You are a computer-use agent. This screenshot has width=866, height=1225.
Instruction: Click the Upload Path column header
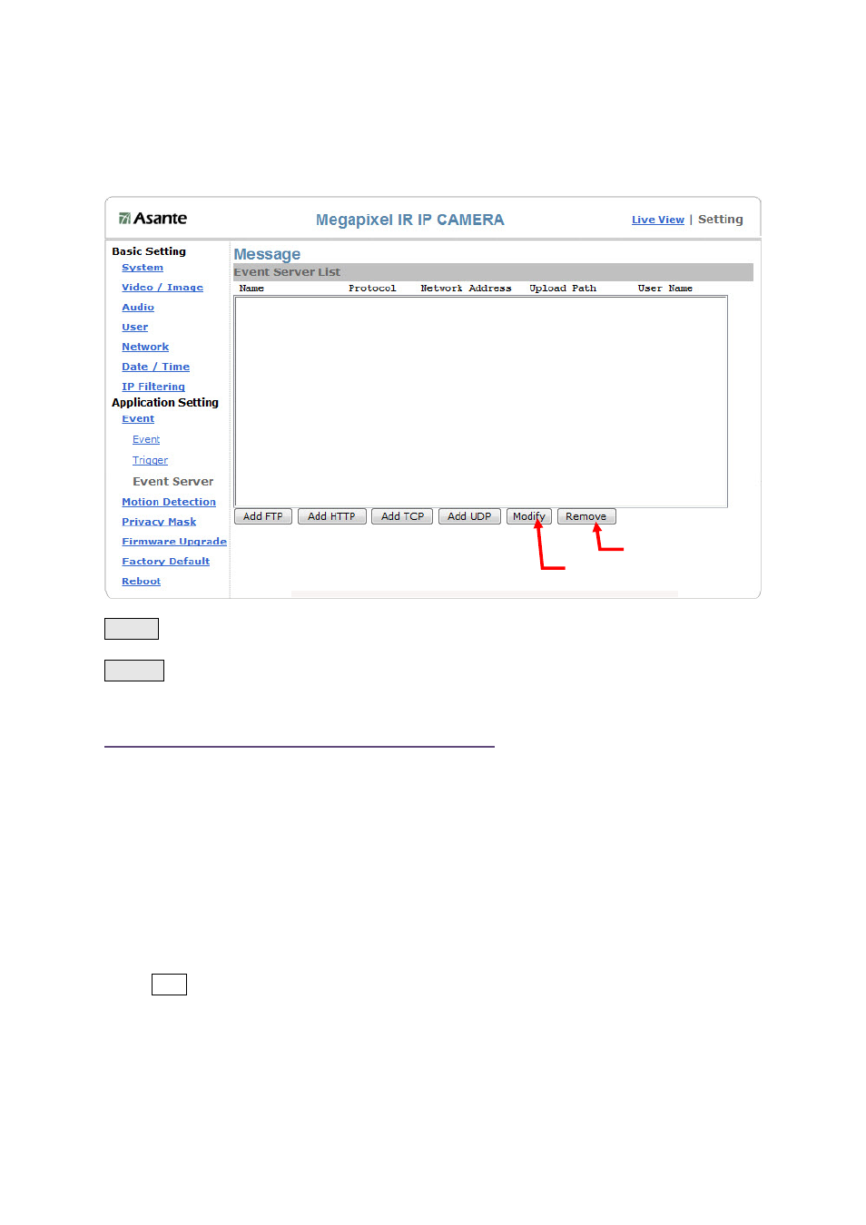pos(563,289)
